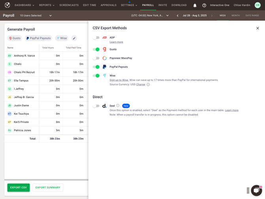265x199 pixels.
Task: Click the Interactive One company name
Action: pyautogui.click(x=220, y=5)
